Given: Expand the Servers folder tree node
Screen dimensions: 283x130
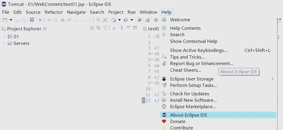Looking at the screenshot, I should (4, 43).
